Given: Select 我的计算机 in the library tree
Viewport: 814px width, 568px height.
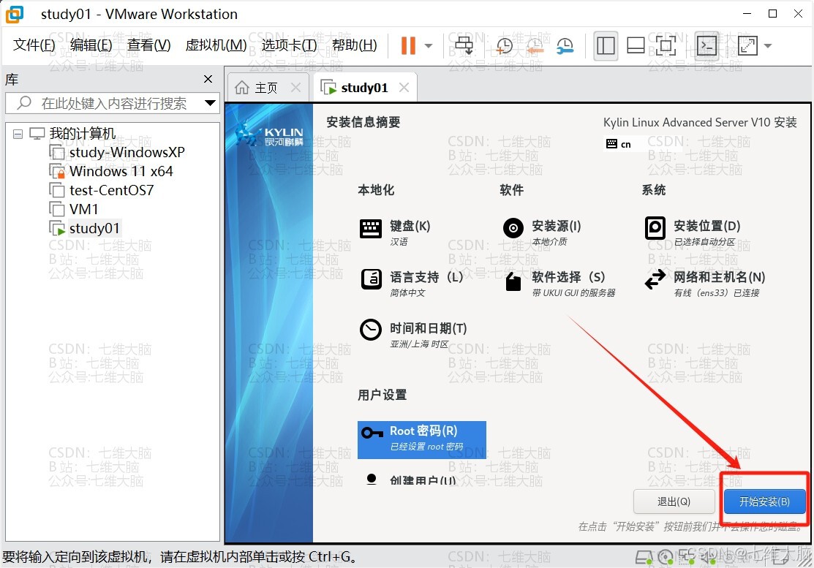Looking at the screenshot, I should (82, 133).
